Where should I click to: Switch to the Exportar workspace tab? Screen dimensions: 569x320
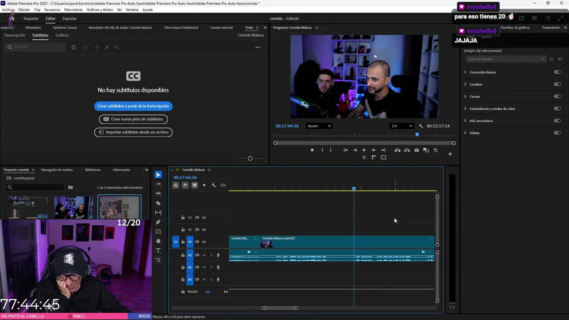click(x=69, y=19)
